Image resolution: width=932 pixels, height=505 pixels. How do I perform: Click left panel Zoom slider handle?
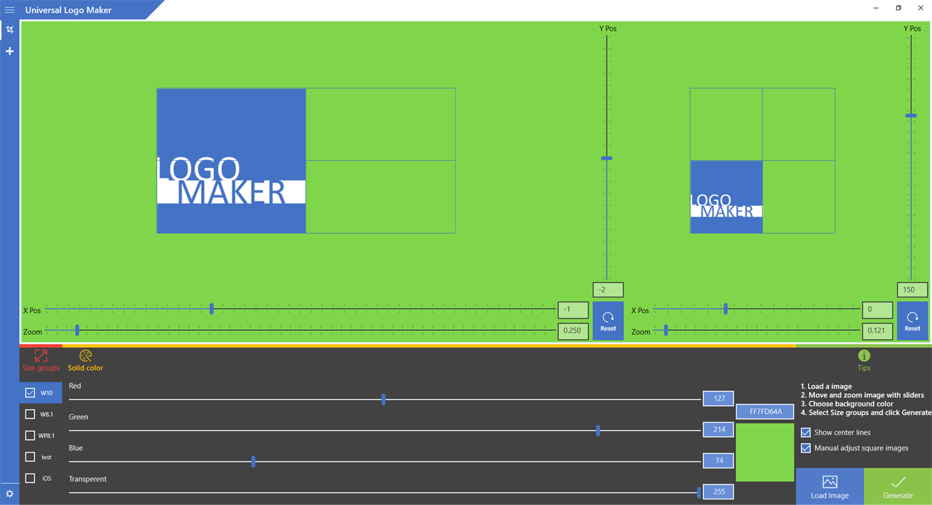[77, 330]
